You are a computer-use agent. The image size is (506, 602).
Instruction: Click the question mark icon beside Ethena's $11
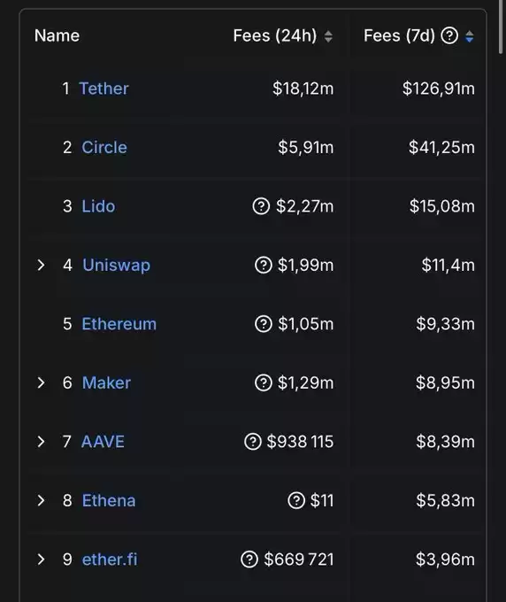pos(296,500)
